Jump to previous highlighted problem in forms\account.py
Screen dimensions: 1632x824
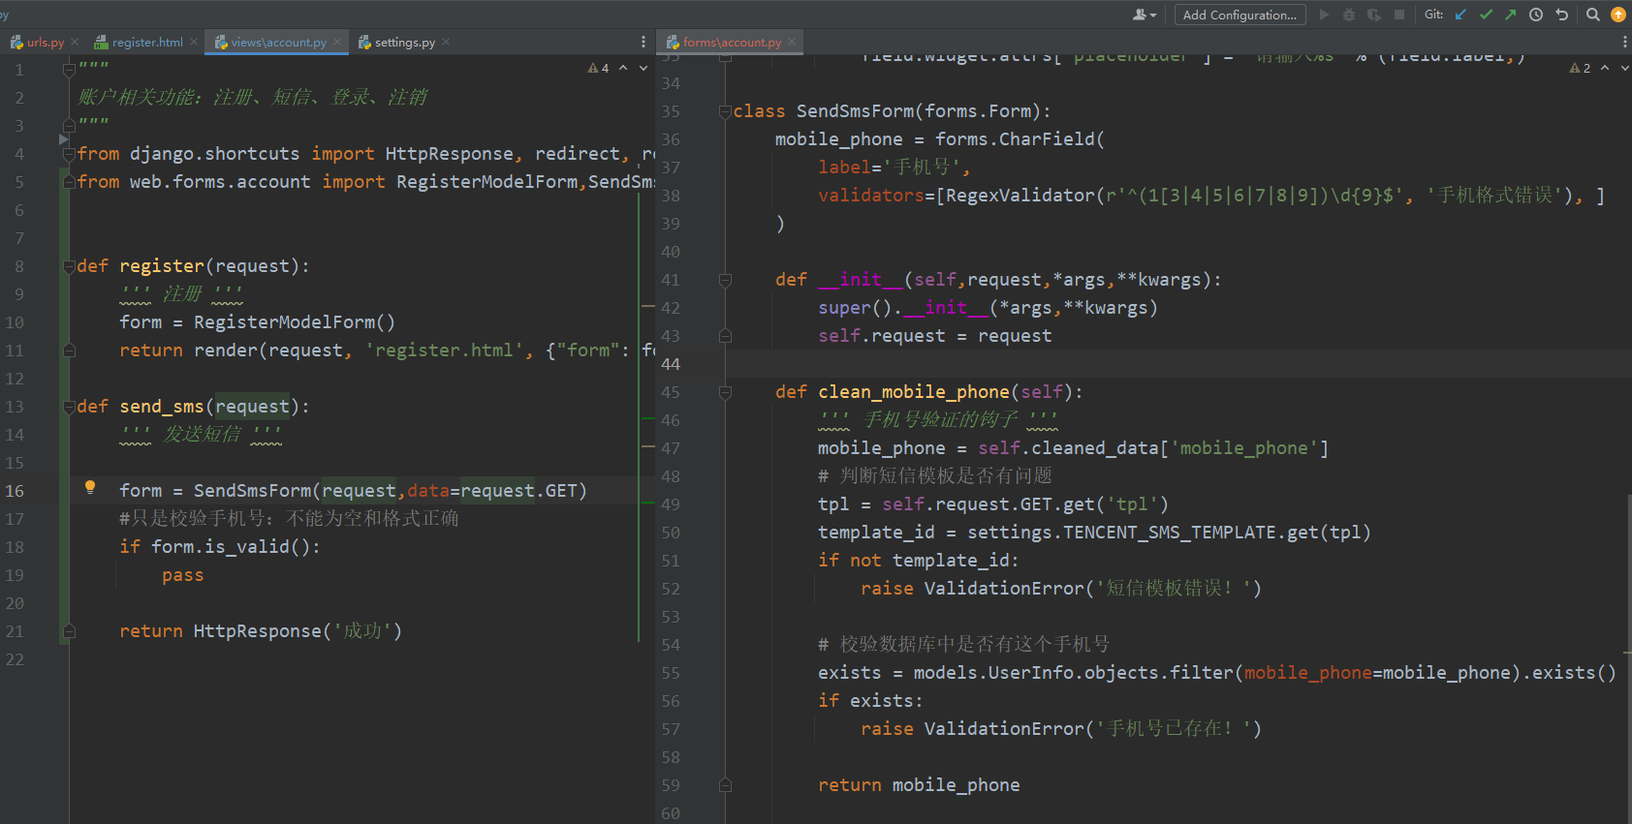click(1605, 68)
